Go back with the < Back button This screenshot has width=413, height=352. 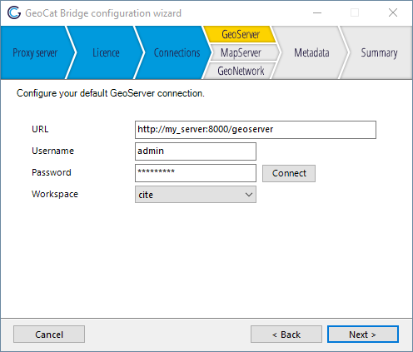click(286, 335)
